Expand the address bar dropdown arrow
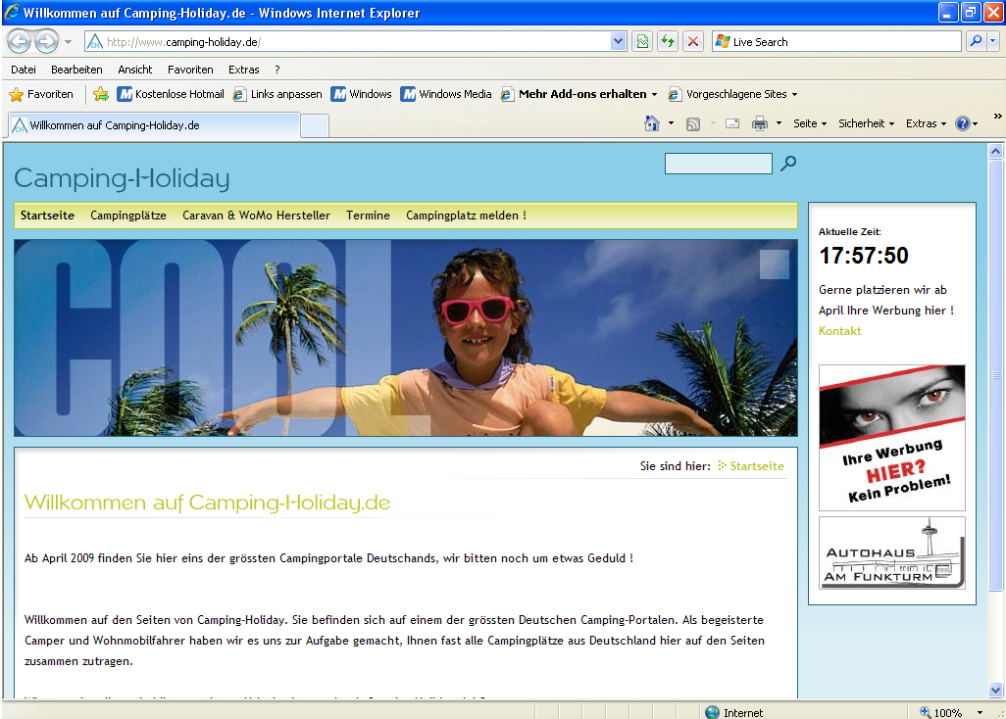The width and height of the screenshot is (1006, 719). 619,41
